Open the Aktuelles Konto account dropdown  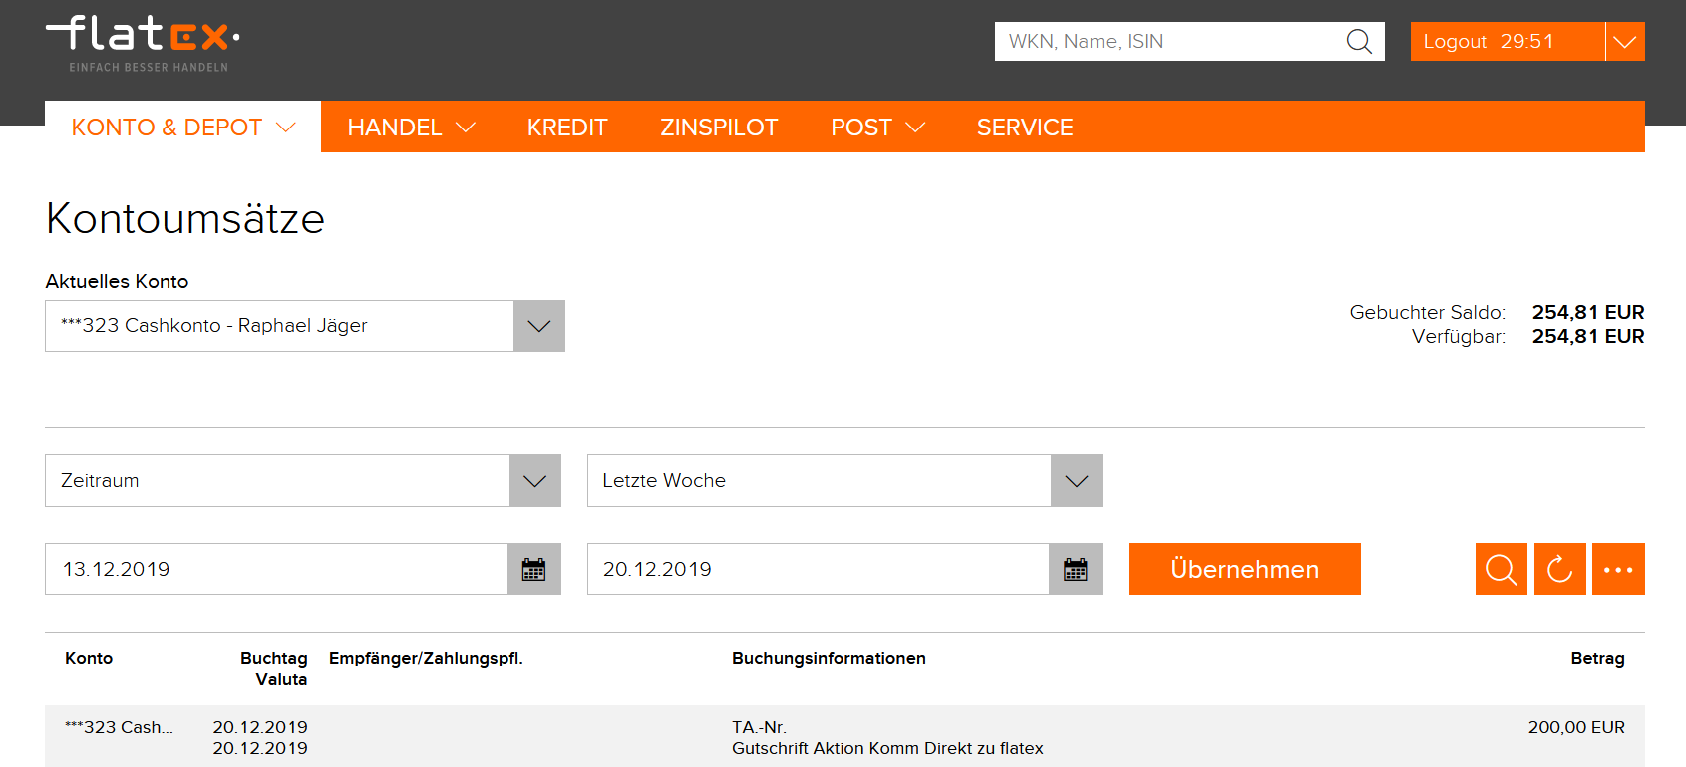[538, 326]
